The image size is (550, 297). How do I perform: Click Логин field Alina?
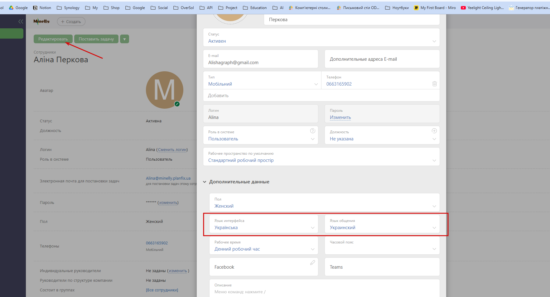pos(261,114)
